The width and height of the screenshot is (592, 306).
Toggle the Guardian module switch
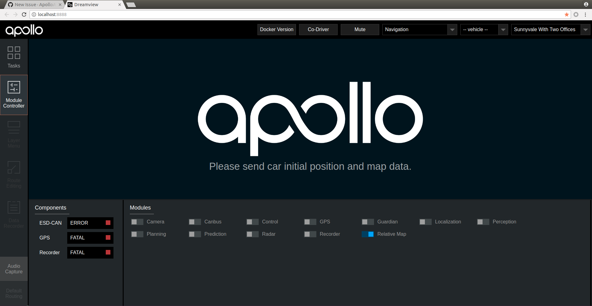pos(368,222)
